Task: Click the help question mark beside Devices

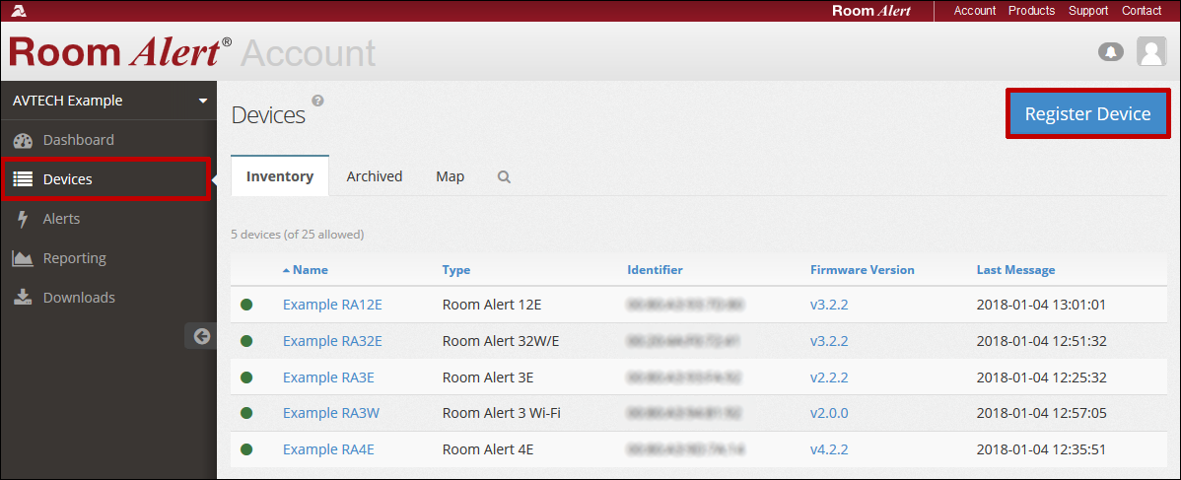Action: pos(317,101)
